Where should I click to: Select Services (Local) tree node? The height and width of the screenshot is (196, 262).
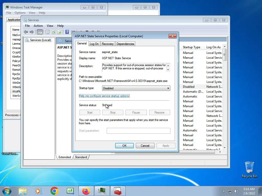38,40
